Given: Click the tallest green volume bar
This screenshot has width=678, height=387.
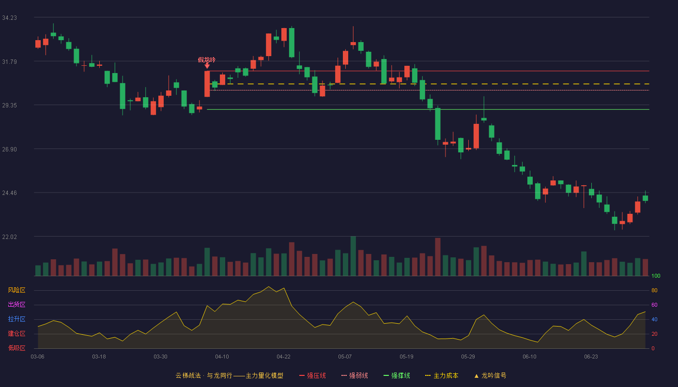Looking at the screenshot, I should point(353,256).
